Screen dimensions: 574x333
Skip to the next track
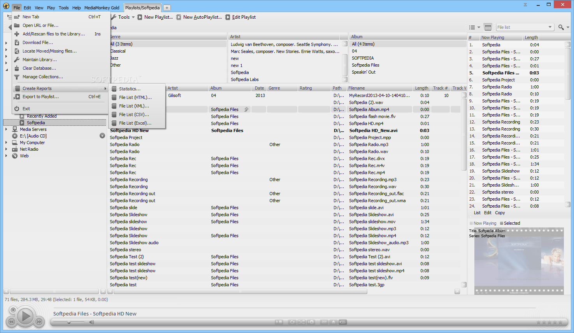(39, 322)
